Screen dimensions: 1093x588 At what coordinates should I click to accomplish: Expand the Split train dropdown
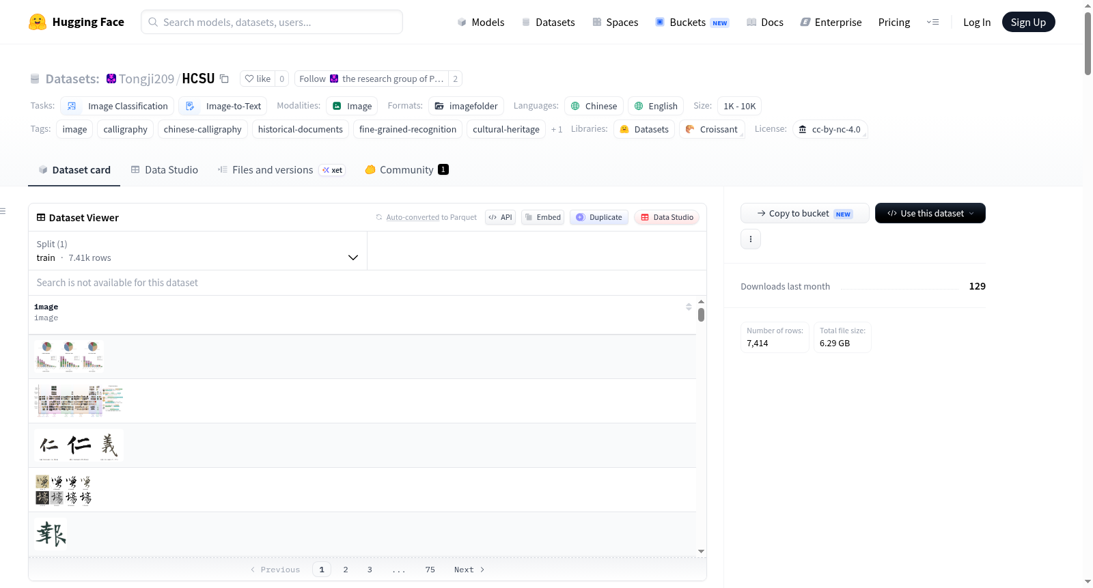point(197,251)
